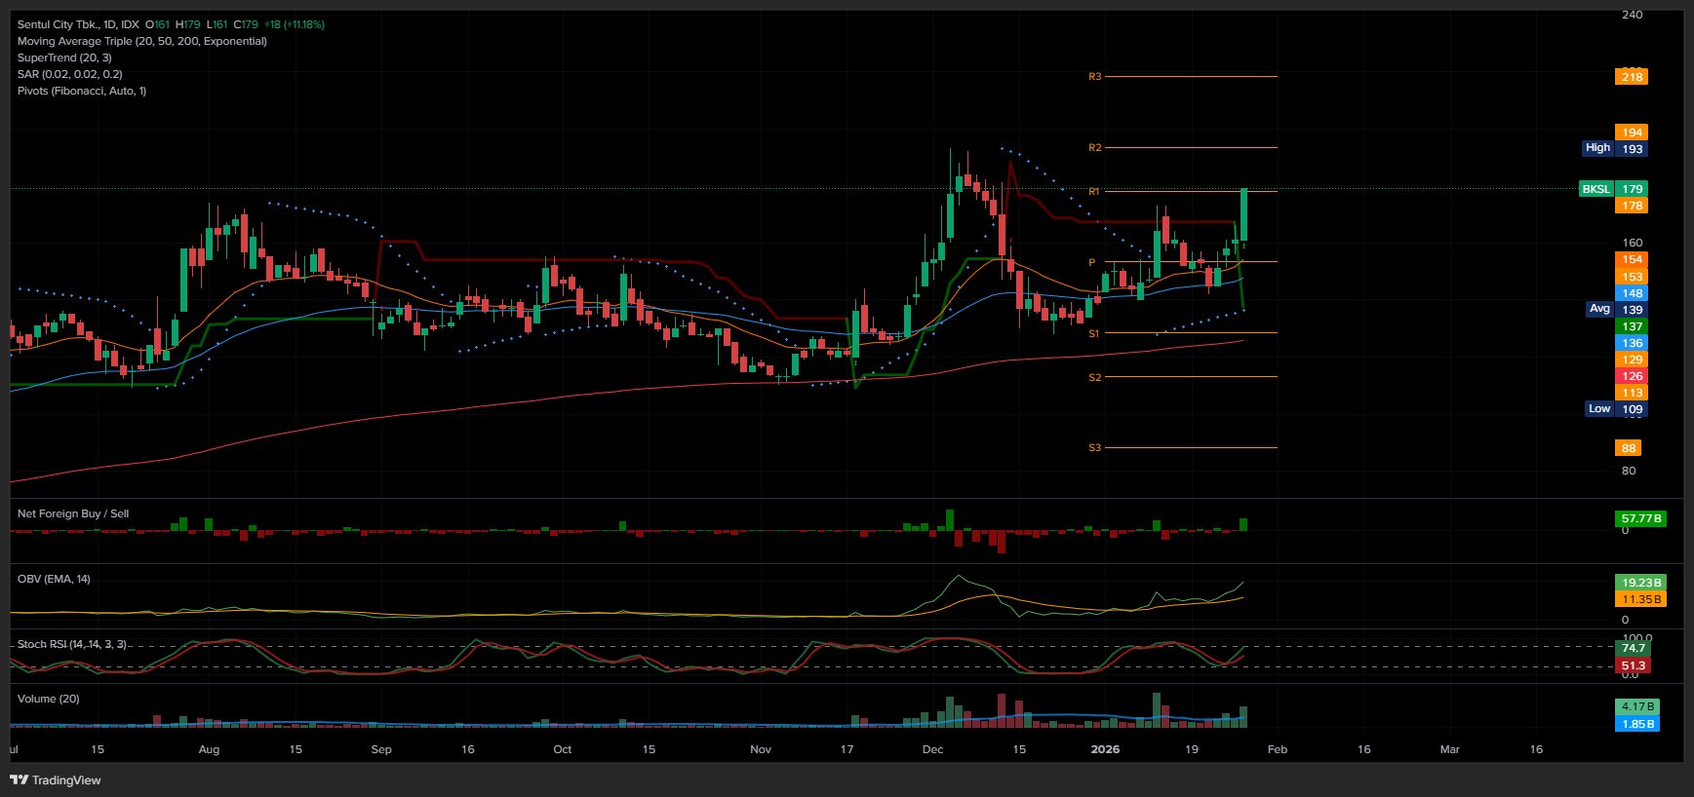Viewport: 1694px width, 797px height.
Task: Click the Avg 139 price marker
Action: click(1615, 310)
